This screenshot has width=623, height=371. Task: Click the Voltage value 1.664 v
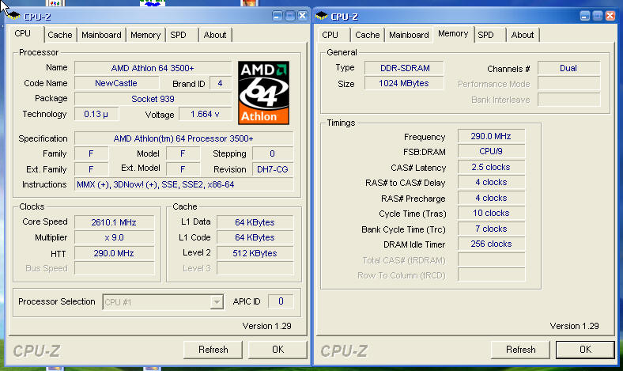click(205, 114)
